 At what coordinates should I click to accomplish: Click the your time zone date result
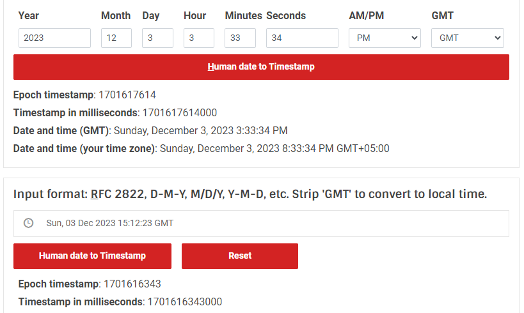[x=274, y=148]
